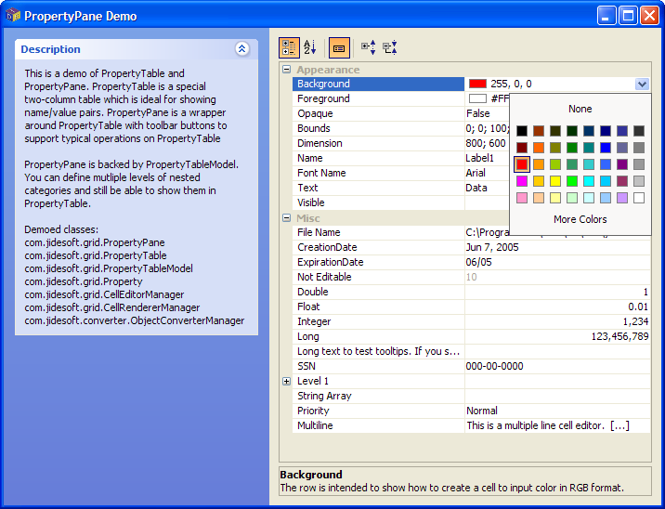Viewport: 665px width, 509px height.
Task: Click the PropertyPane Demo title bar icon
Action: [x=13, y=16]
